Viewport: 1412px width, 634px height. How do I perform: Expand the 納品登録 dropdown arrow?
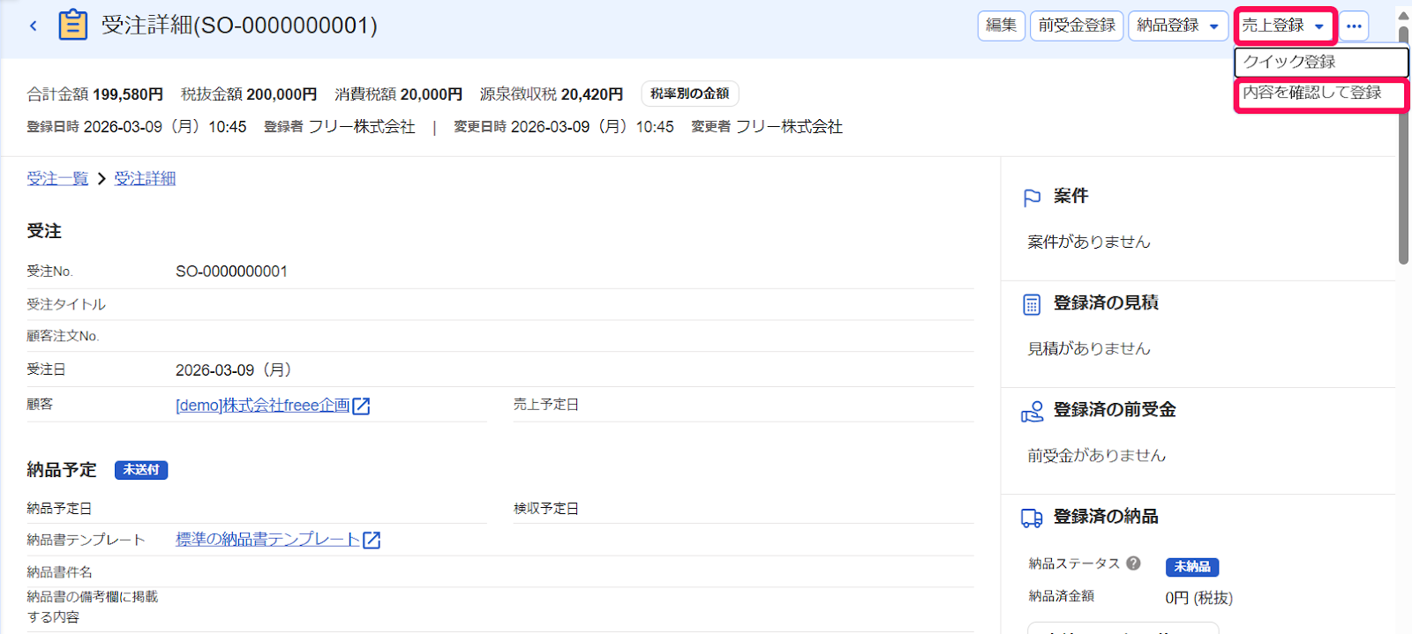point(1214,26)
